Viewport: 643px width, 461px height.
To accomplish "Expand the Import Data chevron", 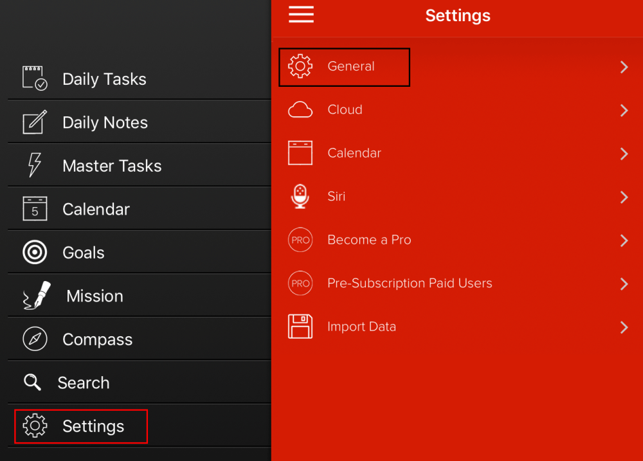I will 624,327.
